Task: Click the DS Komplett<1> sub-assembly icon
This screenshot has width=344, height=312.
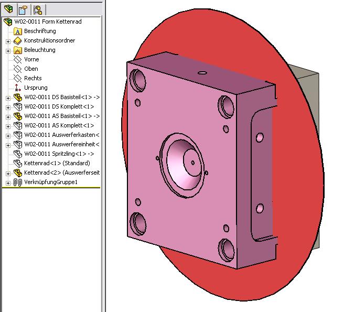Action: [18, 107]
